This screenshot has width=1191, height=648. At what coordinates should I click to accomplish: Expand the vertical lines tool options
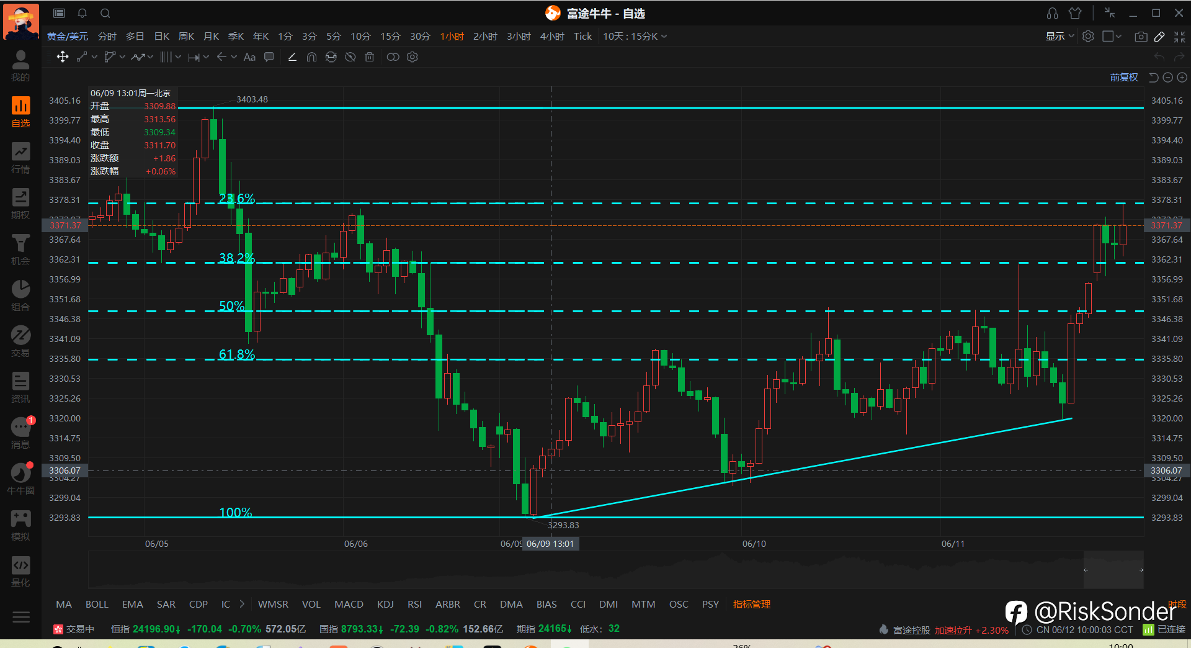pos(178,57)
